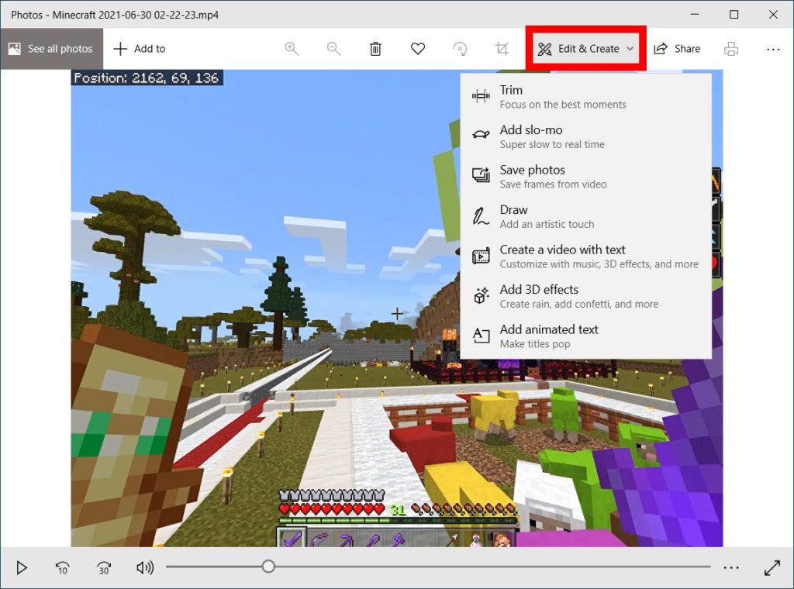Click the animated text A icon
The image size is (794, 589).
pos(481,335)
